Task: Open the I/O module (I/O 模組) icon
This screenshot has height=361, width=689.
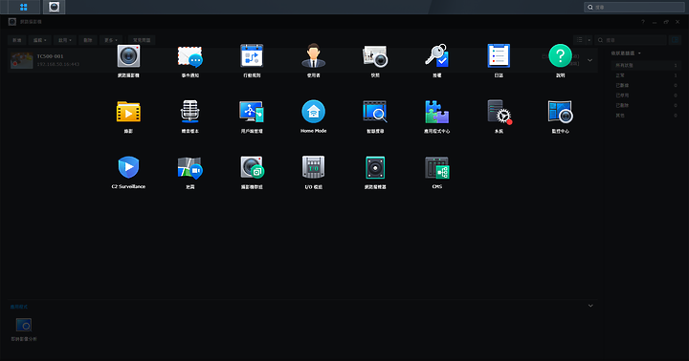Action: (x=313, y=167)
